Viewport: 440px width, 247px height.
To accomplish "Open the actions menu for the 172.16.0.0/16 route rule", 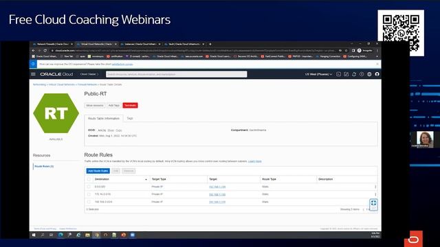I will (375, 194).
